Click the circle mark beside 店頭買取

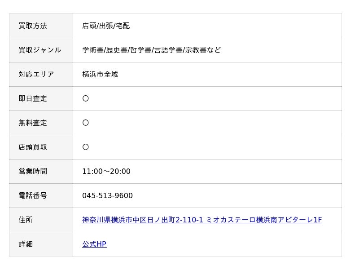[86, 147]
